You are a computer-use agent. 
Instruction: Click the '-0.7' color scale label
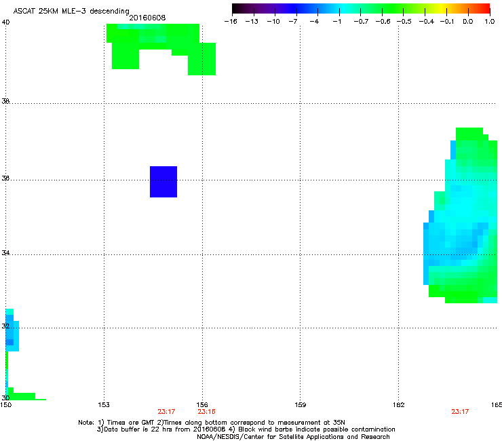click(361, 22)
